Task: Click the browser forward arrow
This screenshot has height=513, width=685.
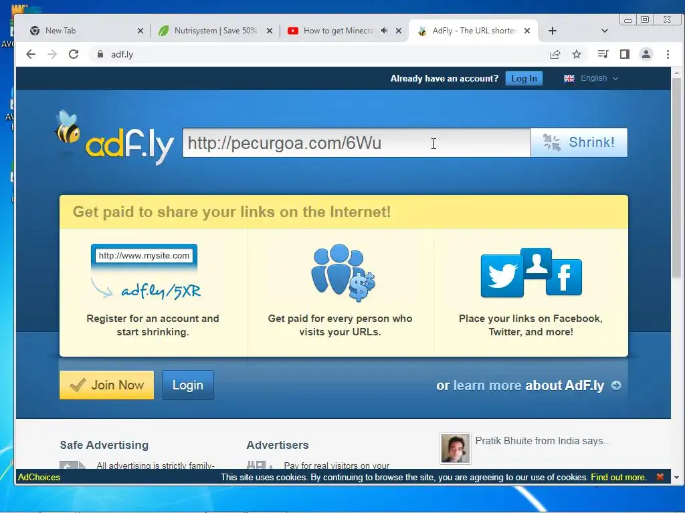Action: pos(52,54)
